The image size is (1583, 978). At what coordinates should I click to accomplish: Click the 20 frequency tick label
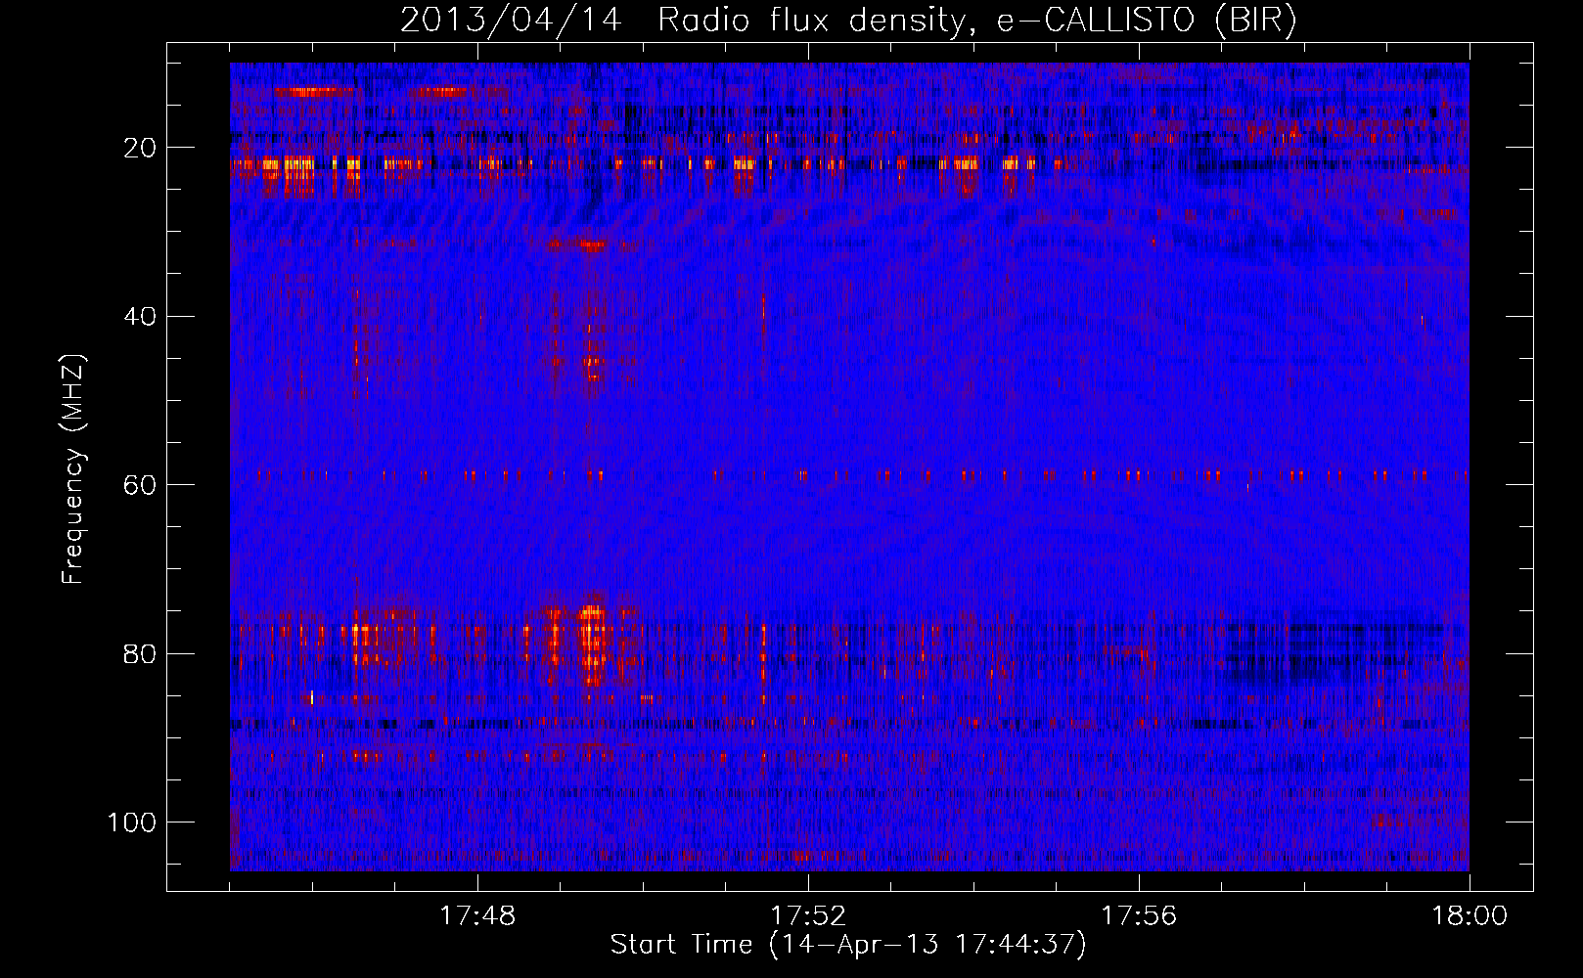pos(141,148)
